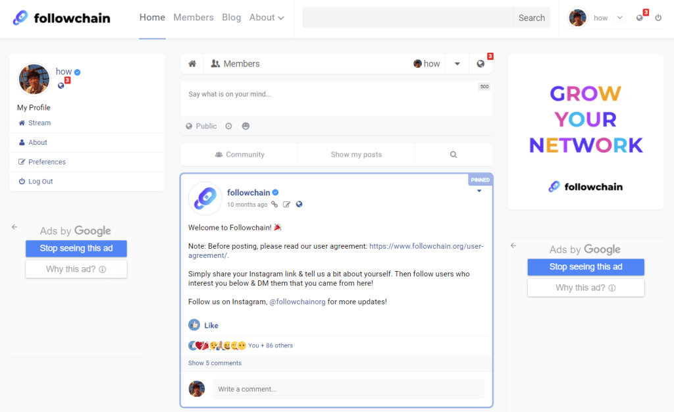The image size is (674, 412).
Task: Open the emoji smiley picker
Action: [246, 126]
